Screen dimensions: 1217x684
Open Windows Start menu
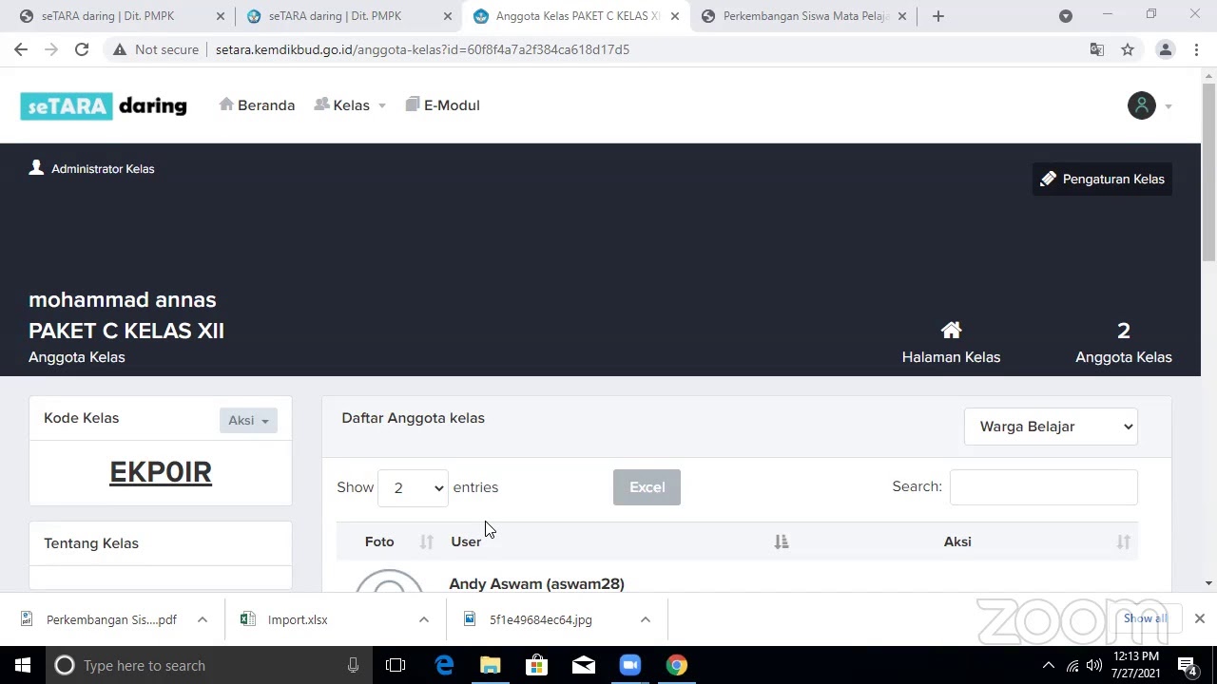click(x=23, y=665)
